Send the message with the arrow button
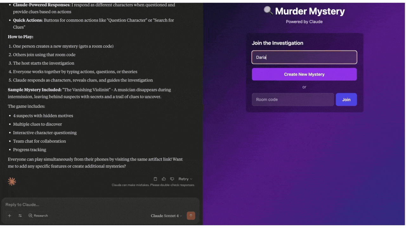The image size is (406, 228). pyautogui.click(x=191, y=216)
